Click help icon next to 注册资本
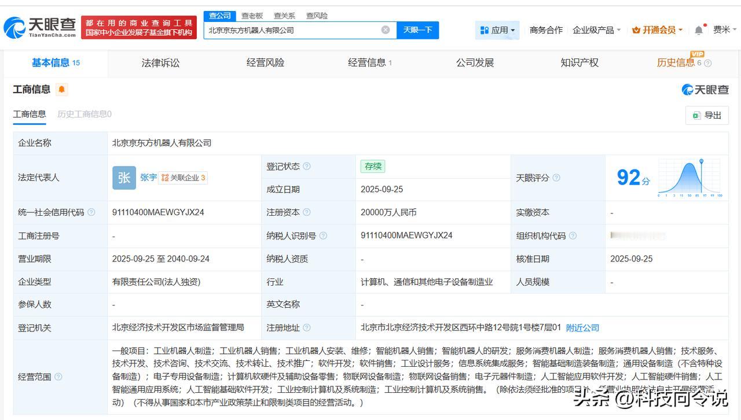741x420 pixels. (x=307, y=213)
